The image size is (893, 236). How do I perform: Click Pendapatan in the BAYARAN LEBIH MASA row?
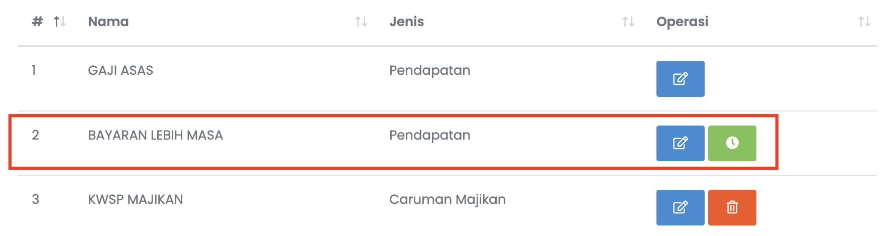(429, 135)
